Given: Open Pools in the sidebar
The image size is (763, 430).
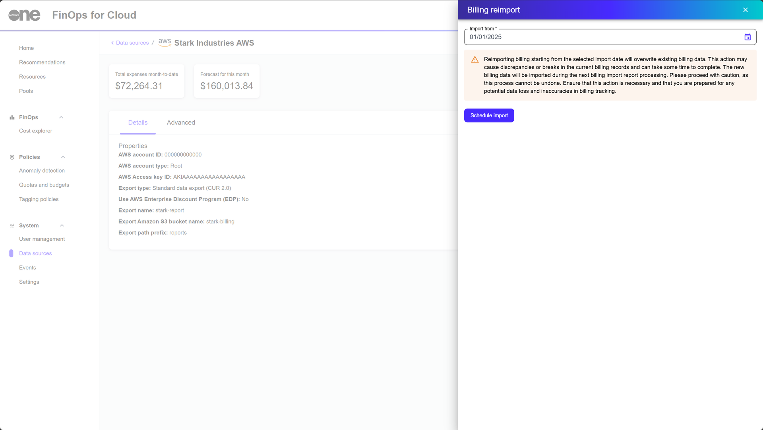Looking at the screenshot, I should [x=26, y=91].
